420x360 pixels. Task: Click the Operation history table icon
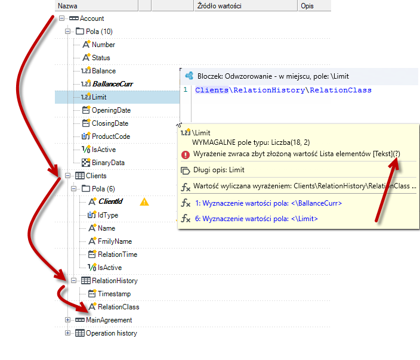(80, 333)
